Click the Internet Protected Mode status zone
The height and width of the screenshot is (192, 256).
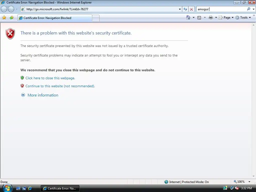tap(186, 182)
